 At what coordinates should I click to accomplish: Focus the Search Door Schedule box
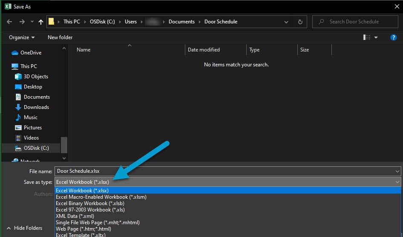click(x=355, y=22)
